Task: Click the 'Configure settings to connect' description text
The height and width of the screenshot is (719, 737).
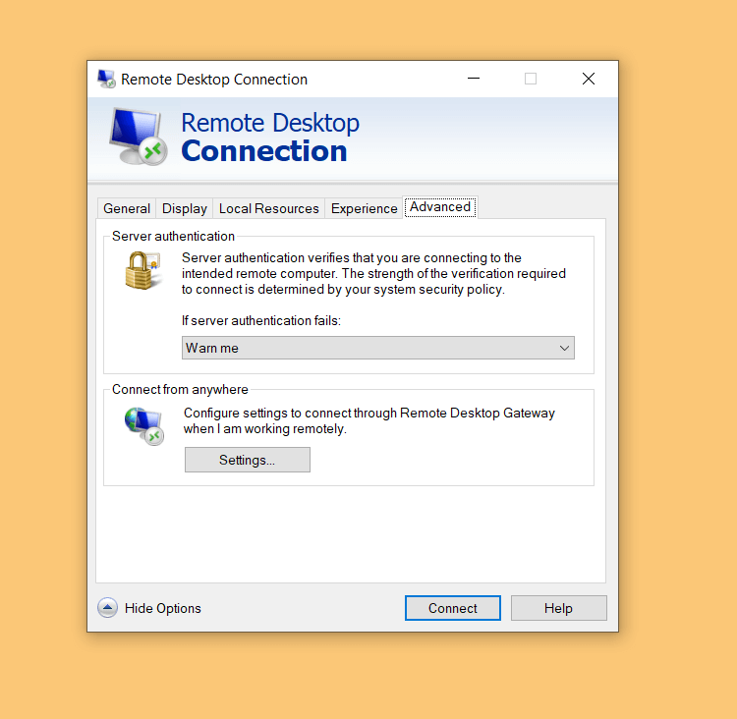Action: click(368, 420)
